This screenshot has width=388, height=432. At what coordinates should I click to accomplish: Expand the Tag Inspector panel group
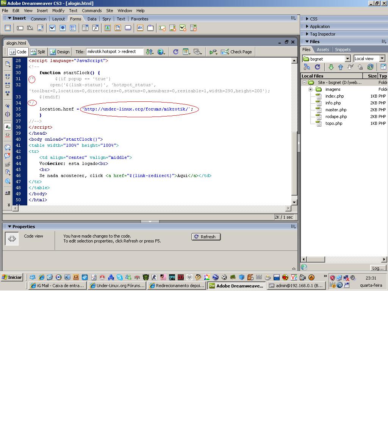(x=307, y=34)
